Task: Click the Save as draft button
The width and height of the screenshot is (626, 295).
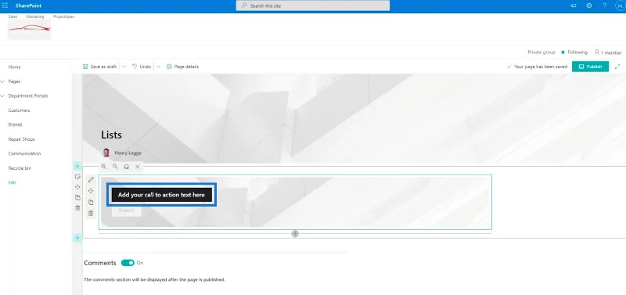Action: tap(100, 67)
